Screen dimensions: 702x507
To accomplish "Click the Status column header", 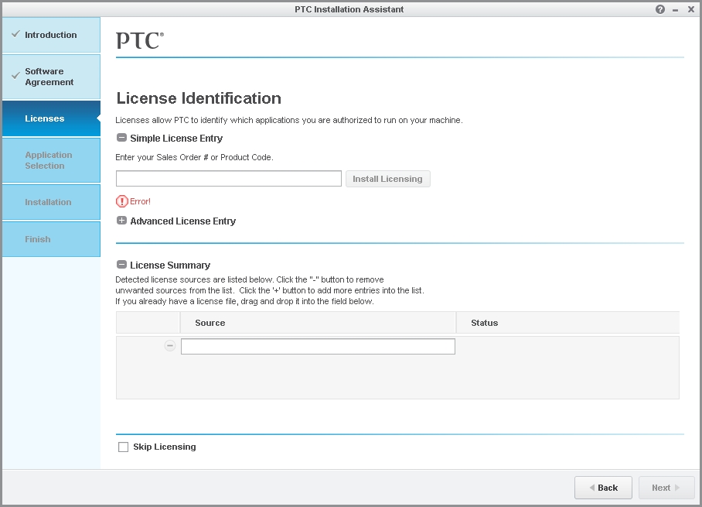I will [567, 323].
